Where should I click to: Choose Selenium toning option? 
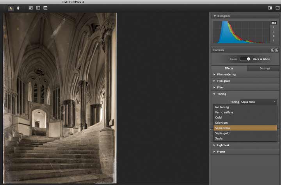point(245,123)
